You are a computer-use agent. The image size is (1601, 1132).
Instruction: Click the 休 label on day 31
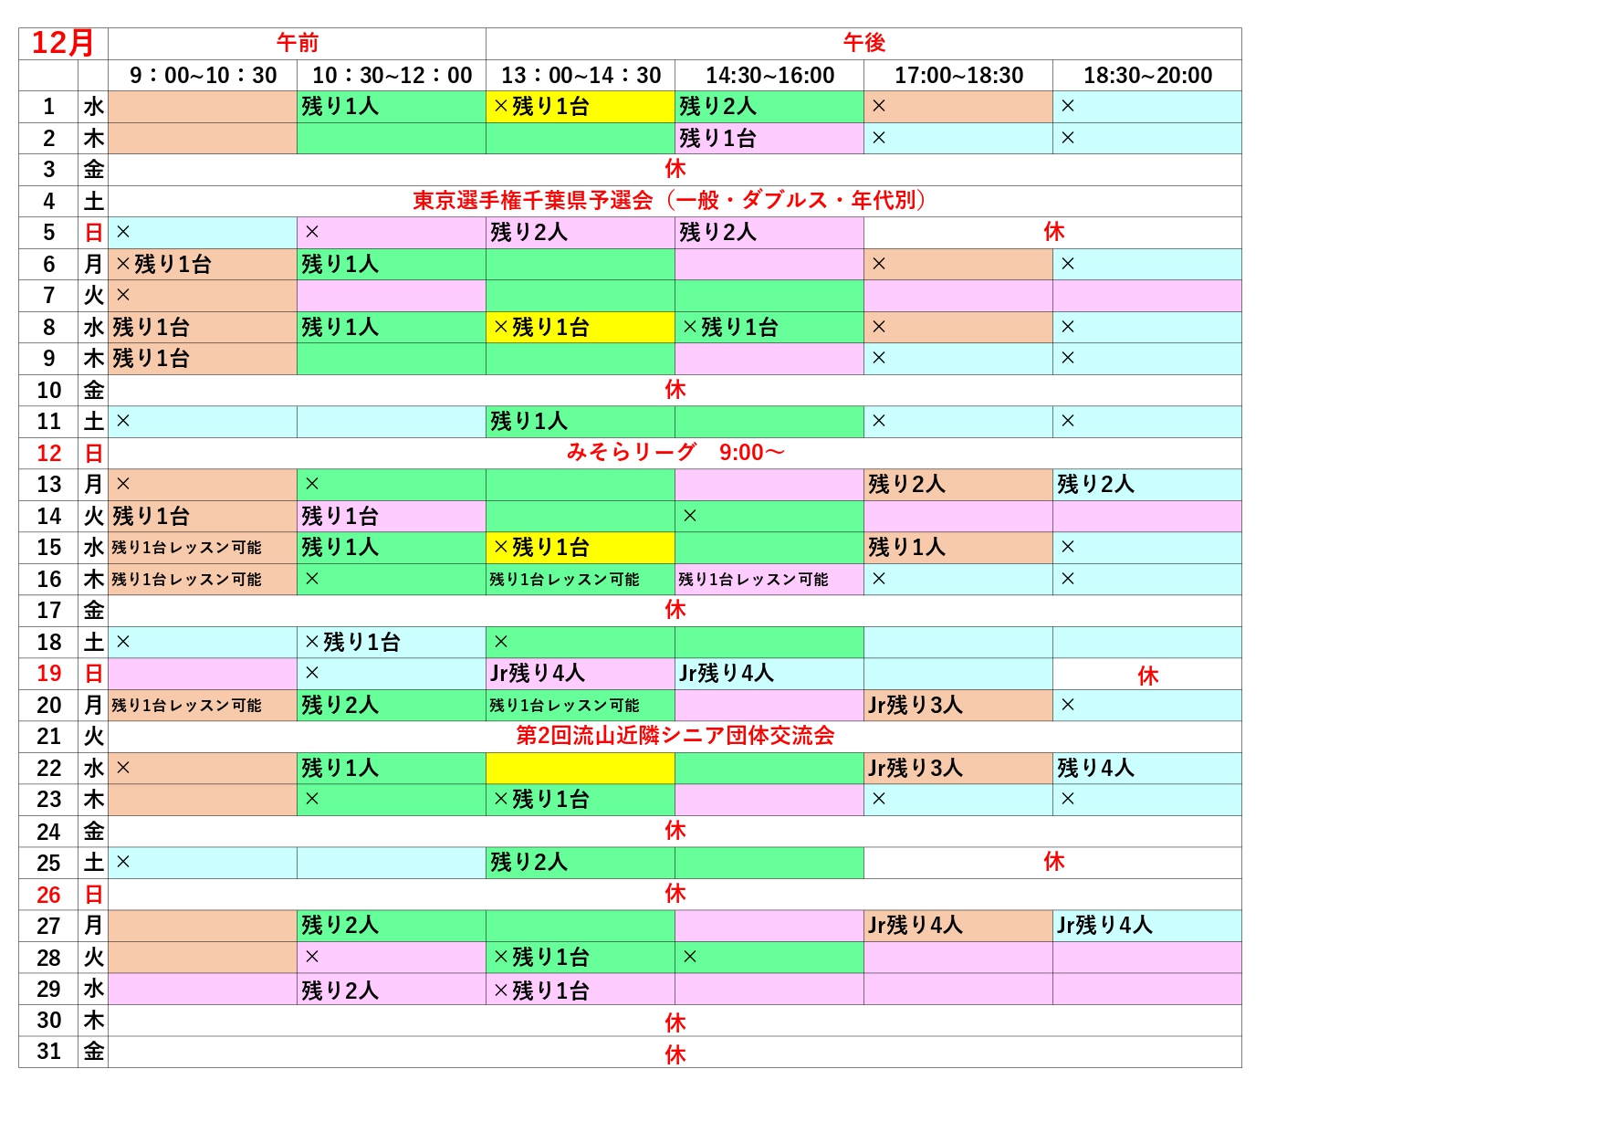click(x=675, y=1055)
